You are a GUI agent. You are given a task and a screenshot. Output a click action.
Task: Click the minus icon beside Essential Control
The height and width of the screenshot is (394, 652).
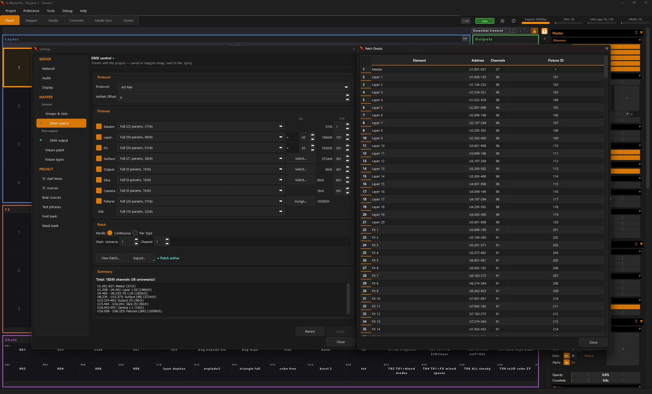tap(527, 31)
